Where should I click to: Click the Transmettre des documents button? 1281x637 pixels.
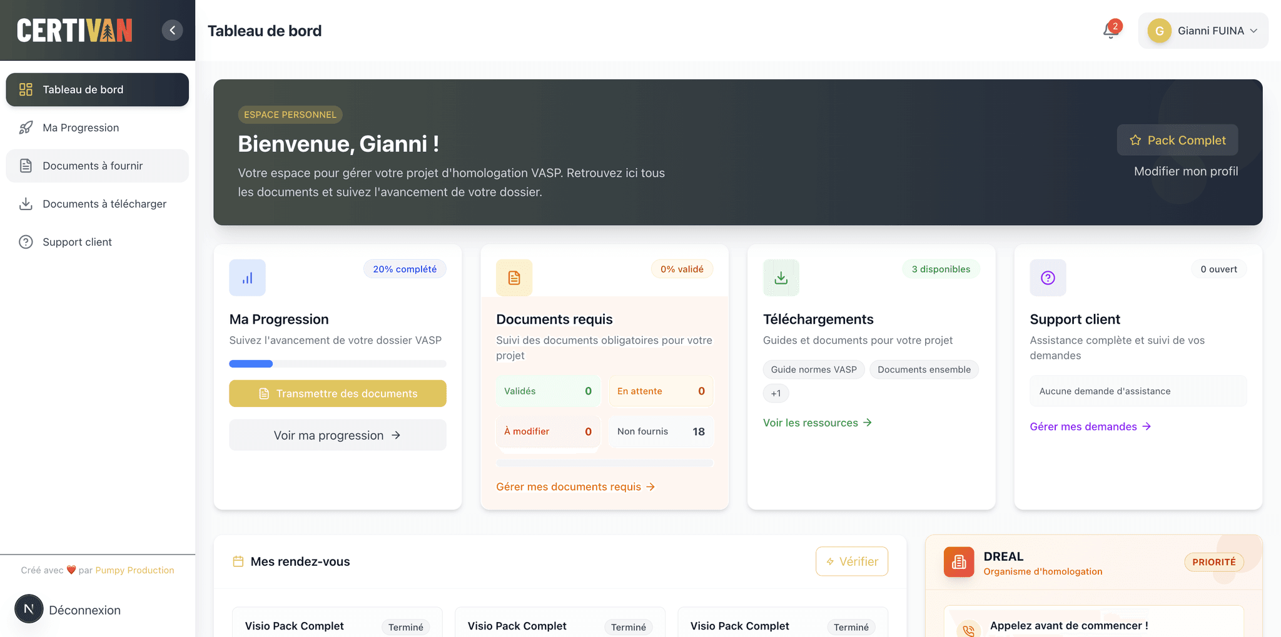pos(337,393)
